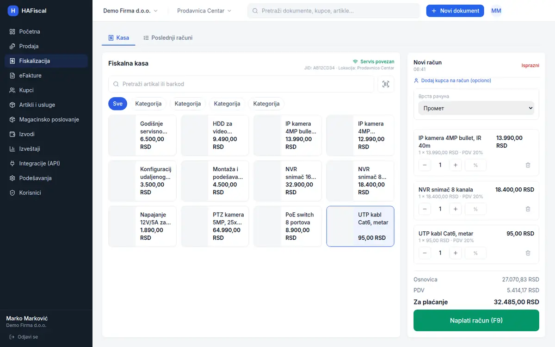
Task: Click the Odjavi se logout link
Action: coord(24,337)
